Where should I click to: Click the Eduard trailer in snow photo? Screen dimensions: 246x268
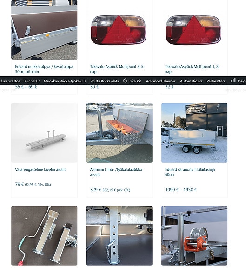tap(194, 133)
